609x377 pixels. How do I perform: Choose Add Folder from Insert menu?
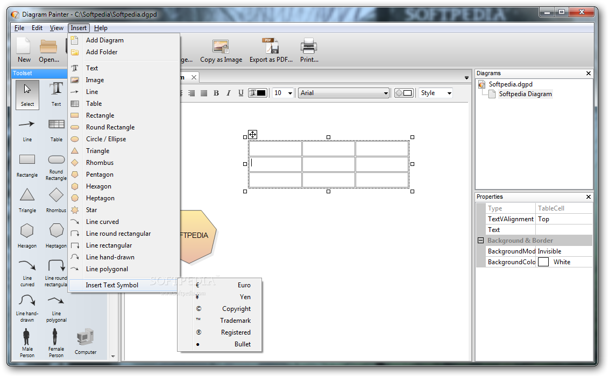[x=124, y=52]
